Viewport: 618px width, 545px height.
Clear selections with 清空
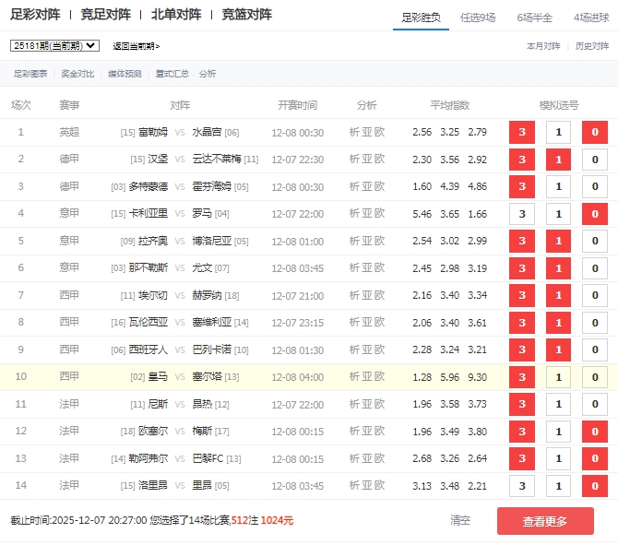[460, 520]
